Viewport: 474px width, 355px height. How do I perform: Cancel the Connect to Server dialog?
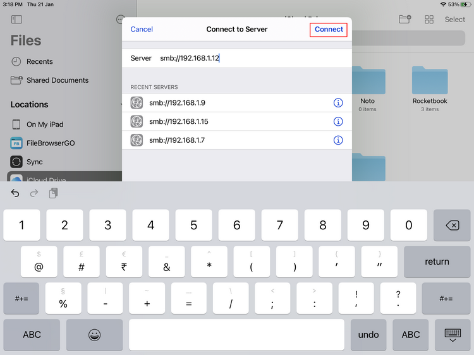click(x=142, y=29)
